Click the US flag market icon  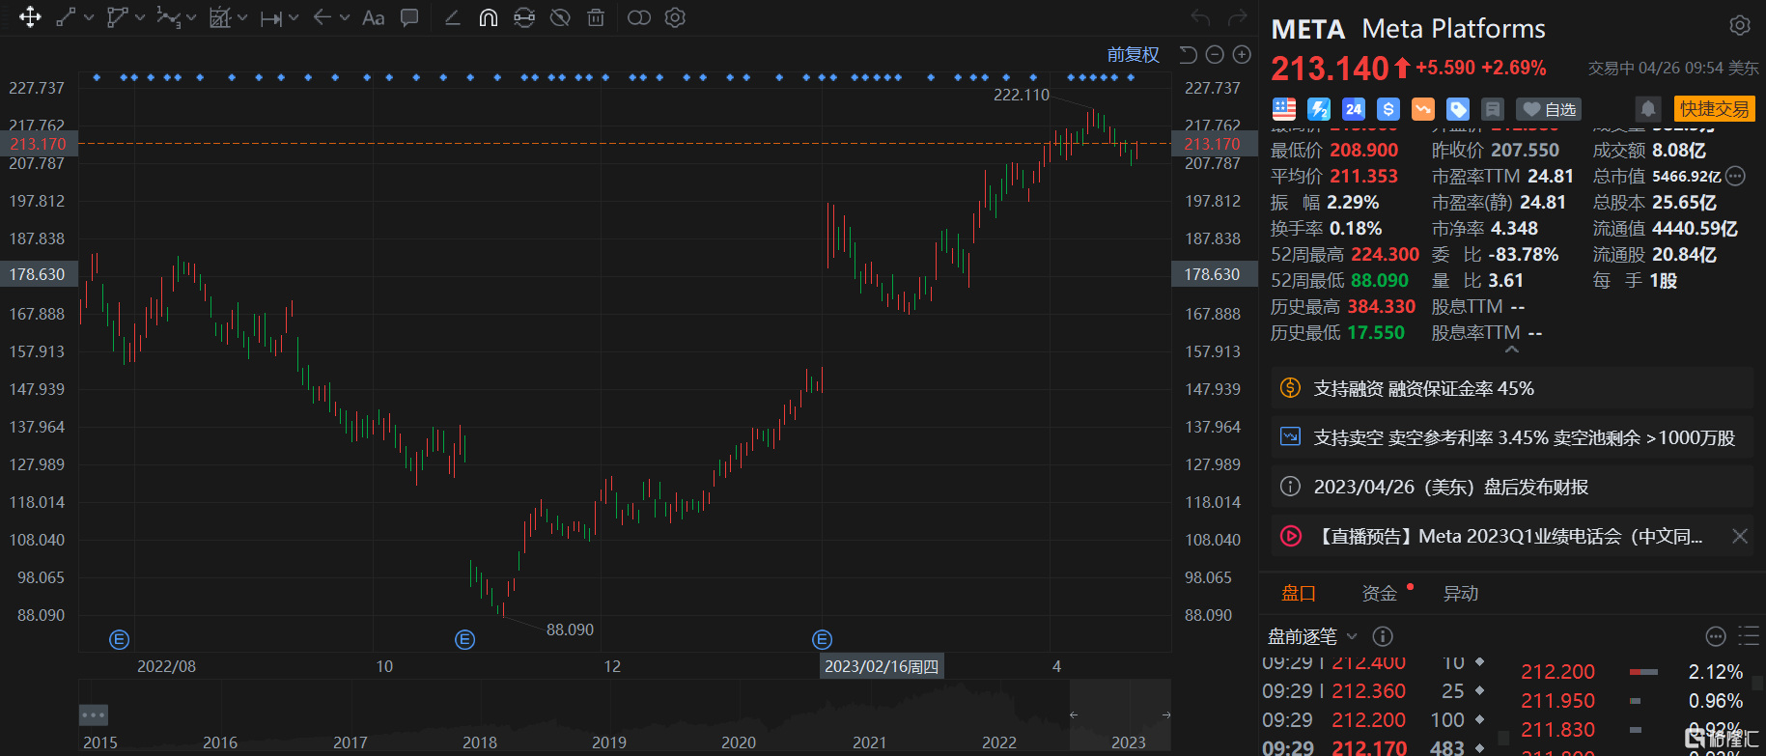point(1284,109)
